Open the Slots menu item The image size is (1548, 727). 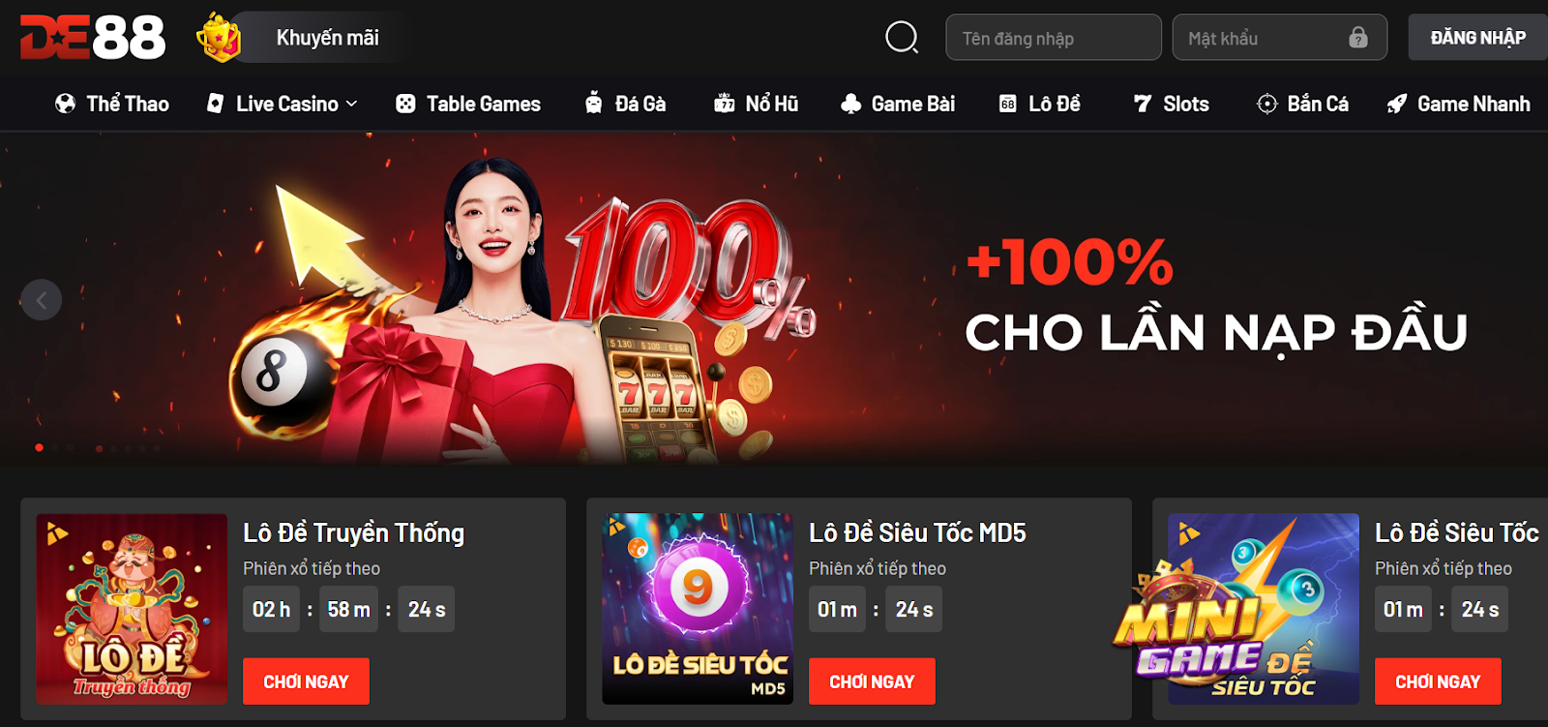(x=1171, y=104)
